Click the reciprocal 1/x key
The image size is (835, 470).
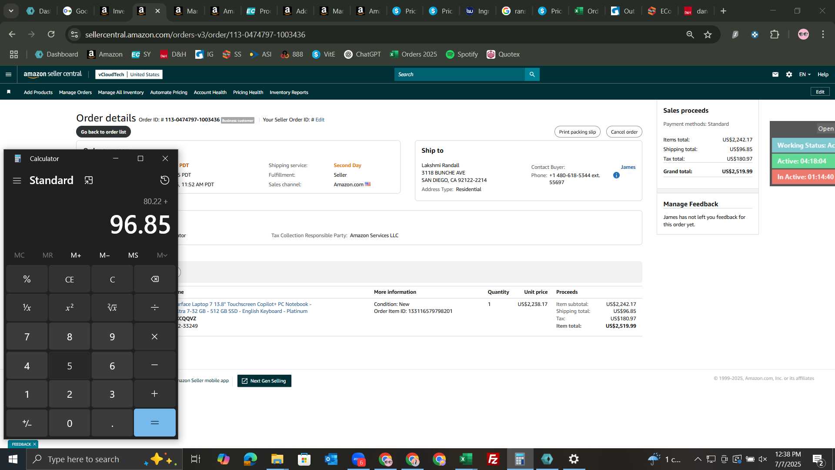(27, 308)
